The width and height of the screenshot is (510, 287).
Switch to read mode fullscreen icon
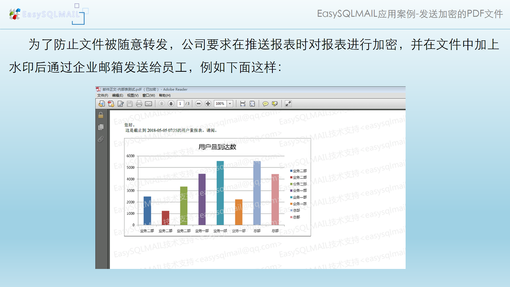tap(288, 104)
